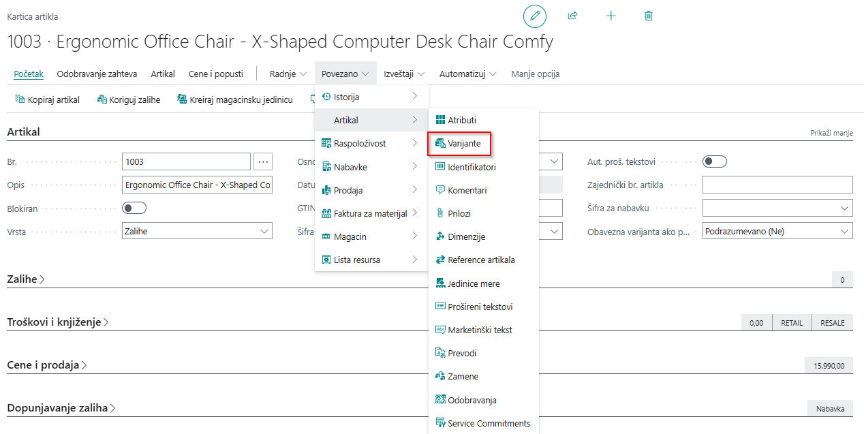Image resolution: width=864 pixels, height=434 pixels.
Task: Click the pencil edit icon
Action: [x=535, y=16]
